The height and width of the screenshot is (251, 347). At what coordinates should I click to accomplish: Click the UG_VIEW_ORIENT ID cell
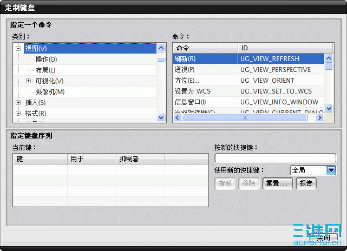click(x=281, y=80)
